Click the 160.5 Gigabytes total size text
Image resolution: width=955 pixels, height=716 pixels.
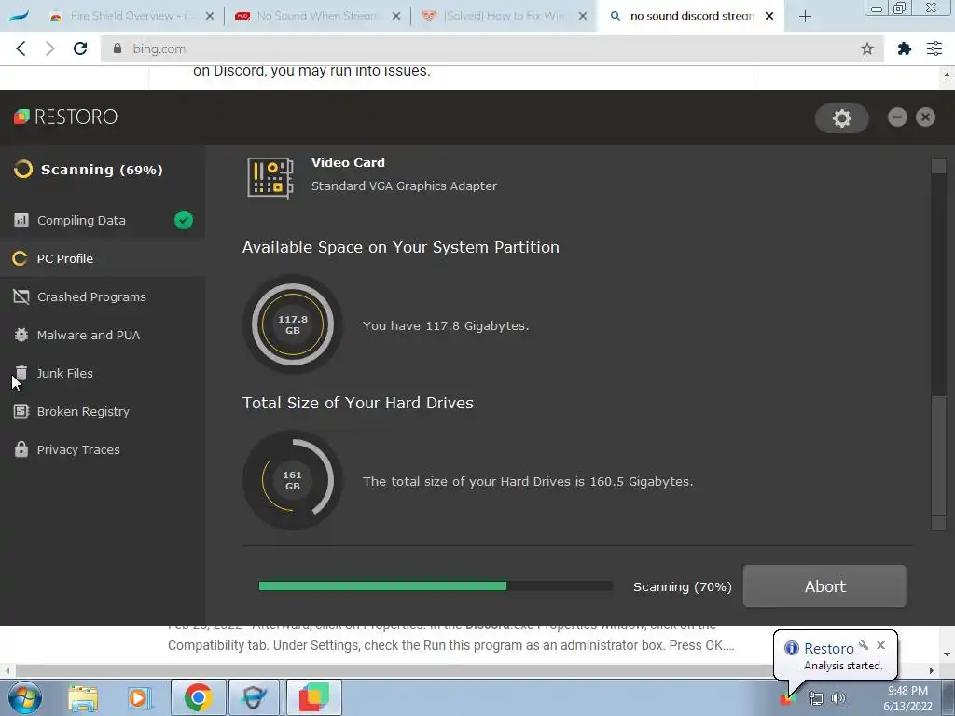528,481
